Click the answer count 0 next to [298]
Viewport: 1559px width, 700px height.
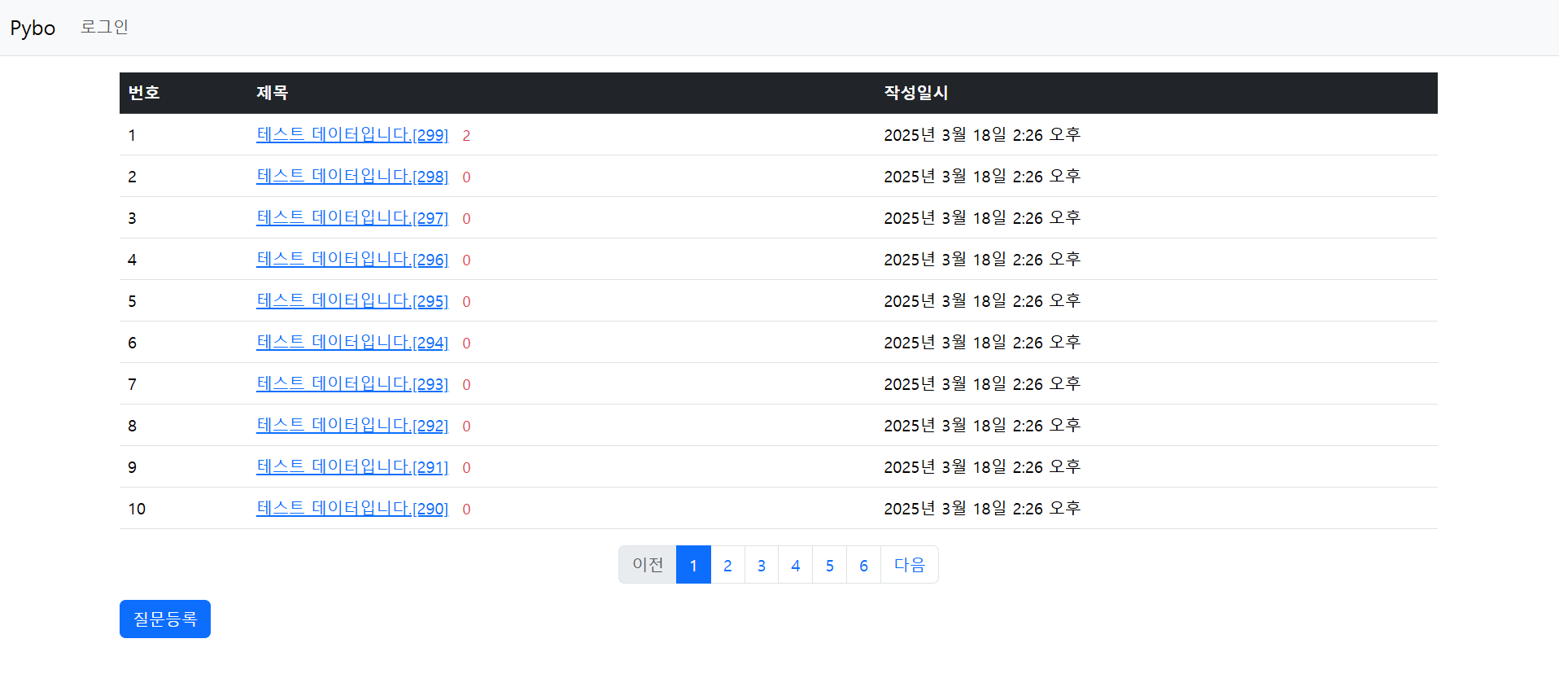(x=466, y=177)
